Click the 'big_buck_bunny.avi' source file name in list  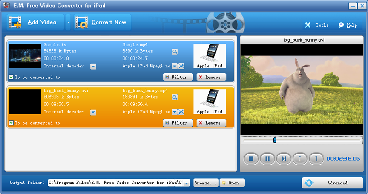66,90
